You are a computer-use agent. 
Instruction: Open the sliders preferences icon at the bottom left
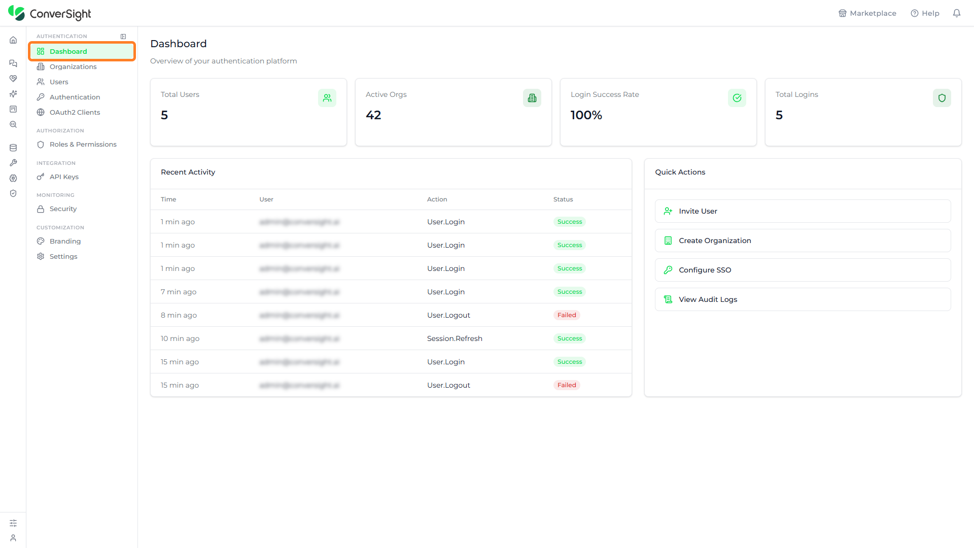point(13,523)
